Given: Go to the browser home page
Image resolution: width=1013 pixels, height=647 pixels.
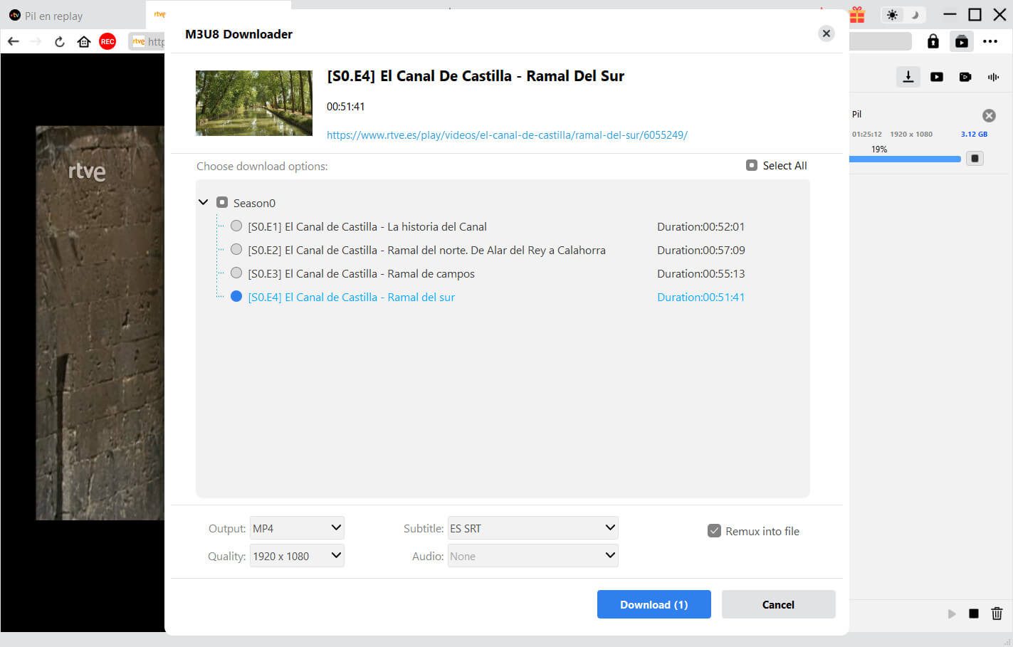Looking at the screenshot, I should (x=84, y=42).
